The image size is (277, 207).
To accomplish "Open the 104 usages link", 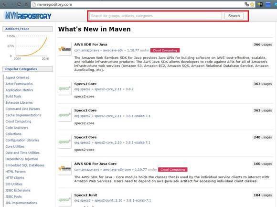I will [263, 195].
